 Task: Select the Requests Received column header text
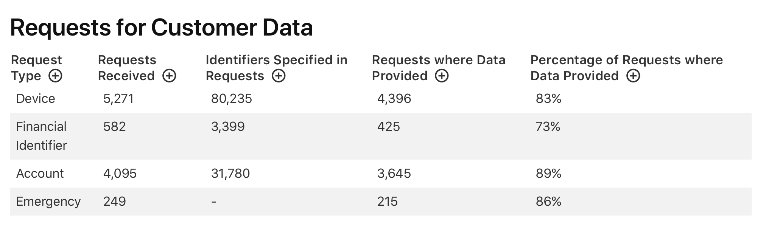click(x=127, y=68)
